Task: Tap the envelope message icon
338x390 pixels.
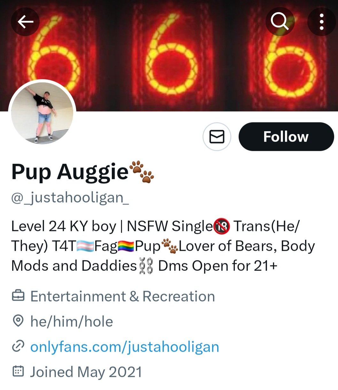Action: (x=217, y=137)
